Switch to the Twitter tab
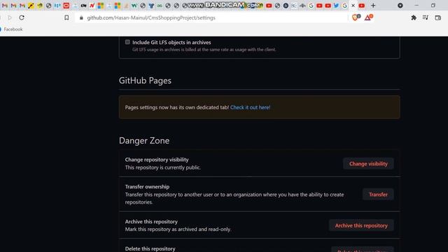This screenshot has height=252, width=448. pyautogui.click(x=336, y=6)
